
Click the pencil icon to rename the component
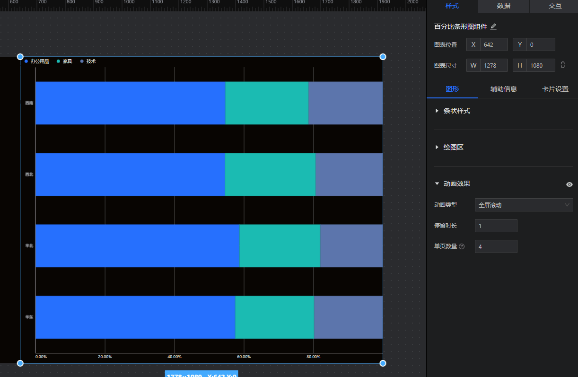[x=493, y=27]
